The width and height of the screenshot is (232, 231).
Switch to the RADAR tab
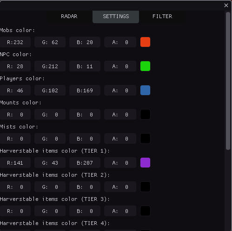(x=69, y=16)
